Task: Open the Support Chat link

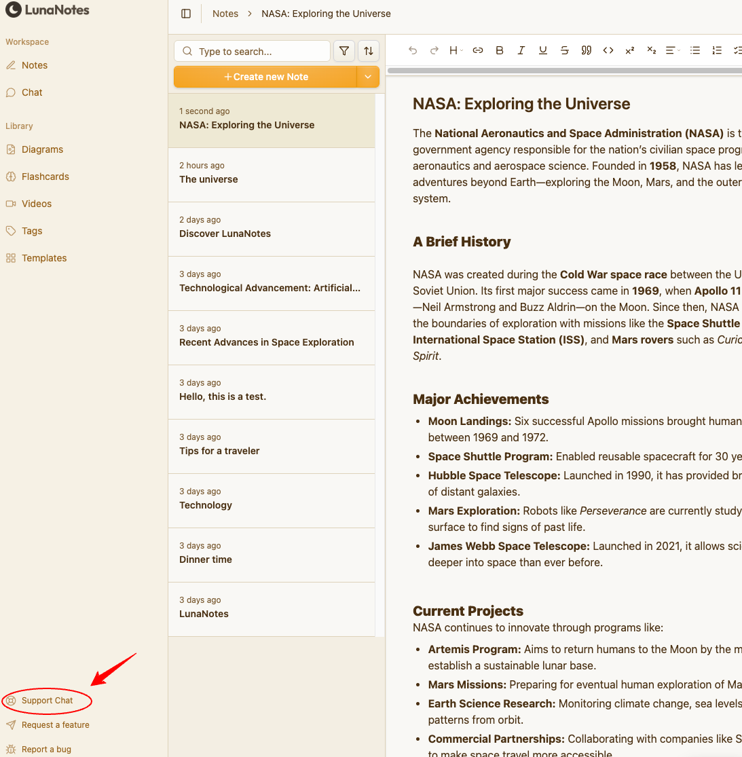Action: pyautogui.click(x=47, y=701)
